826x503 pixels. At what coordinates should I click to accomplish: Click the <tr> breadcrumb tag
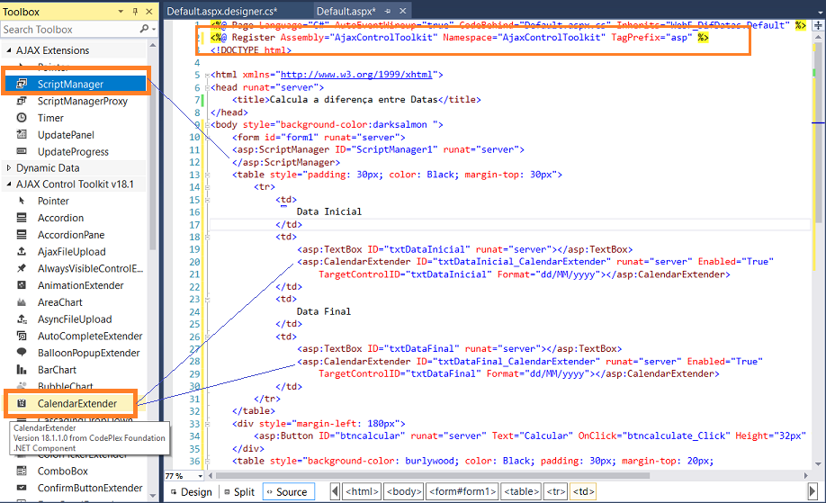click(x=556, y=491)
